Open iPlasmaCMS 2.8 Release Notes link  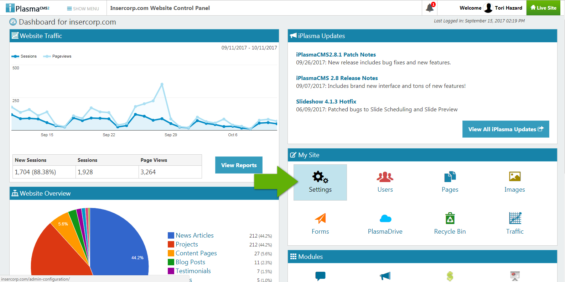[337, 78]
